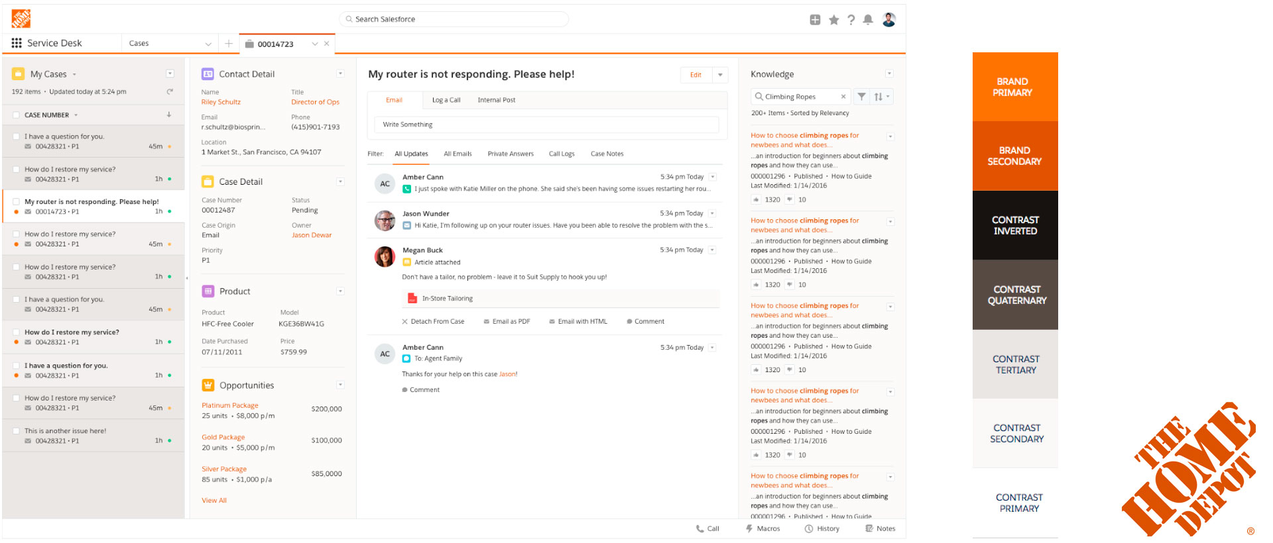
Task: Toggle the select-all CASE NUMBER checkbox
Action: coord(16,115)
